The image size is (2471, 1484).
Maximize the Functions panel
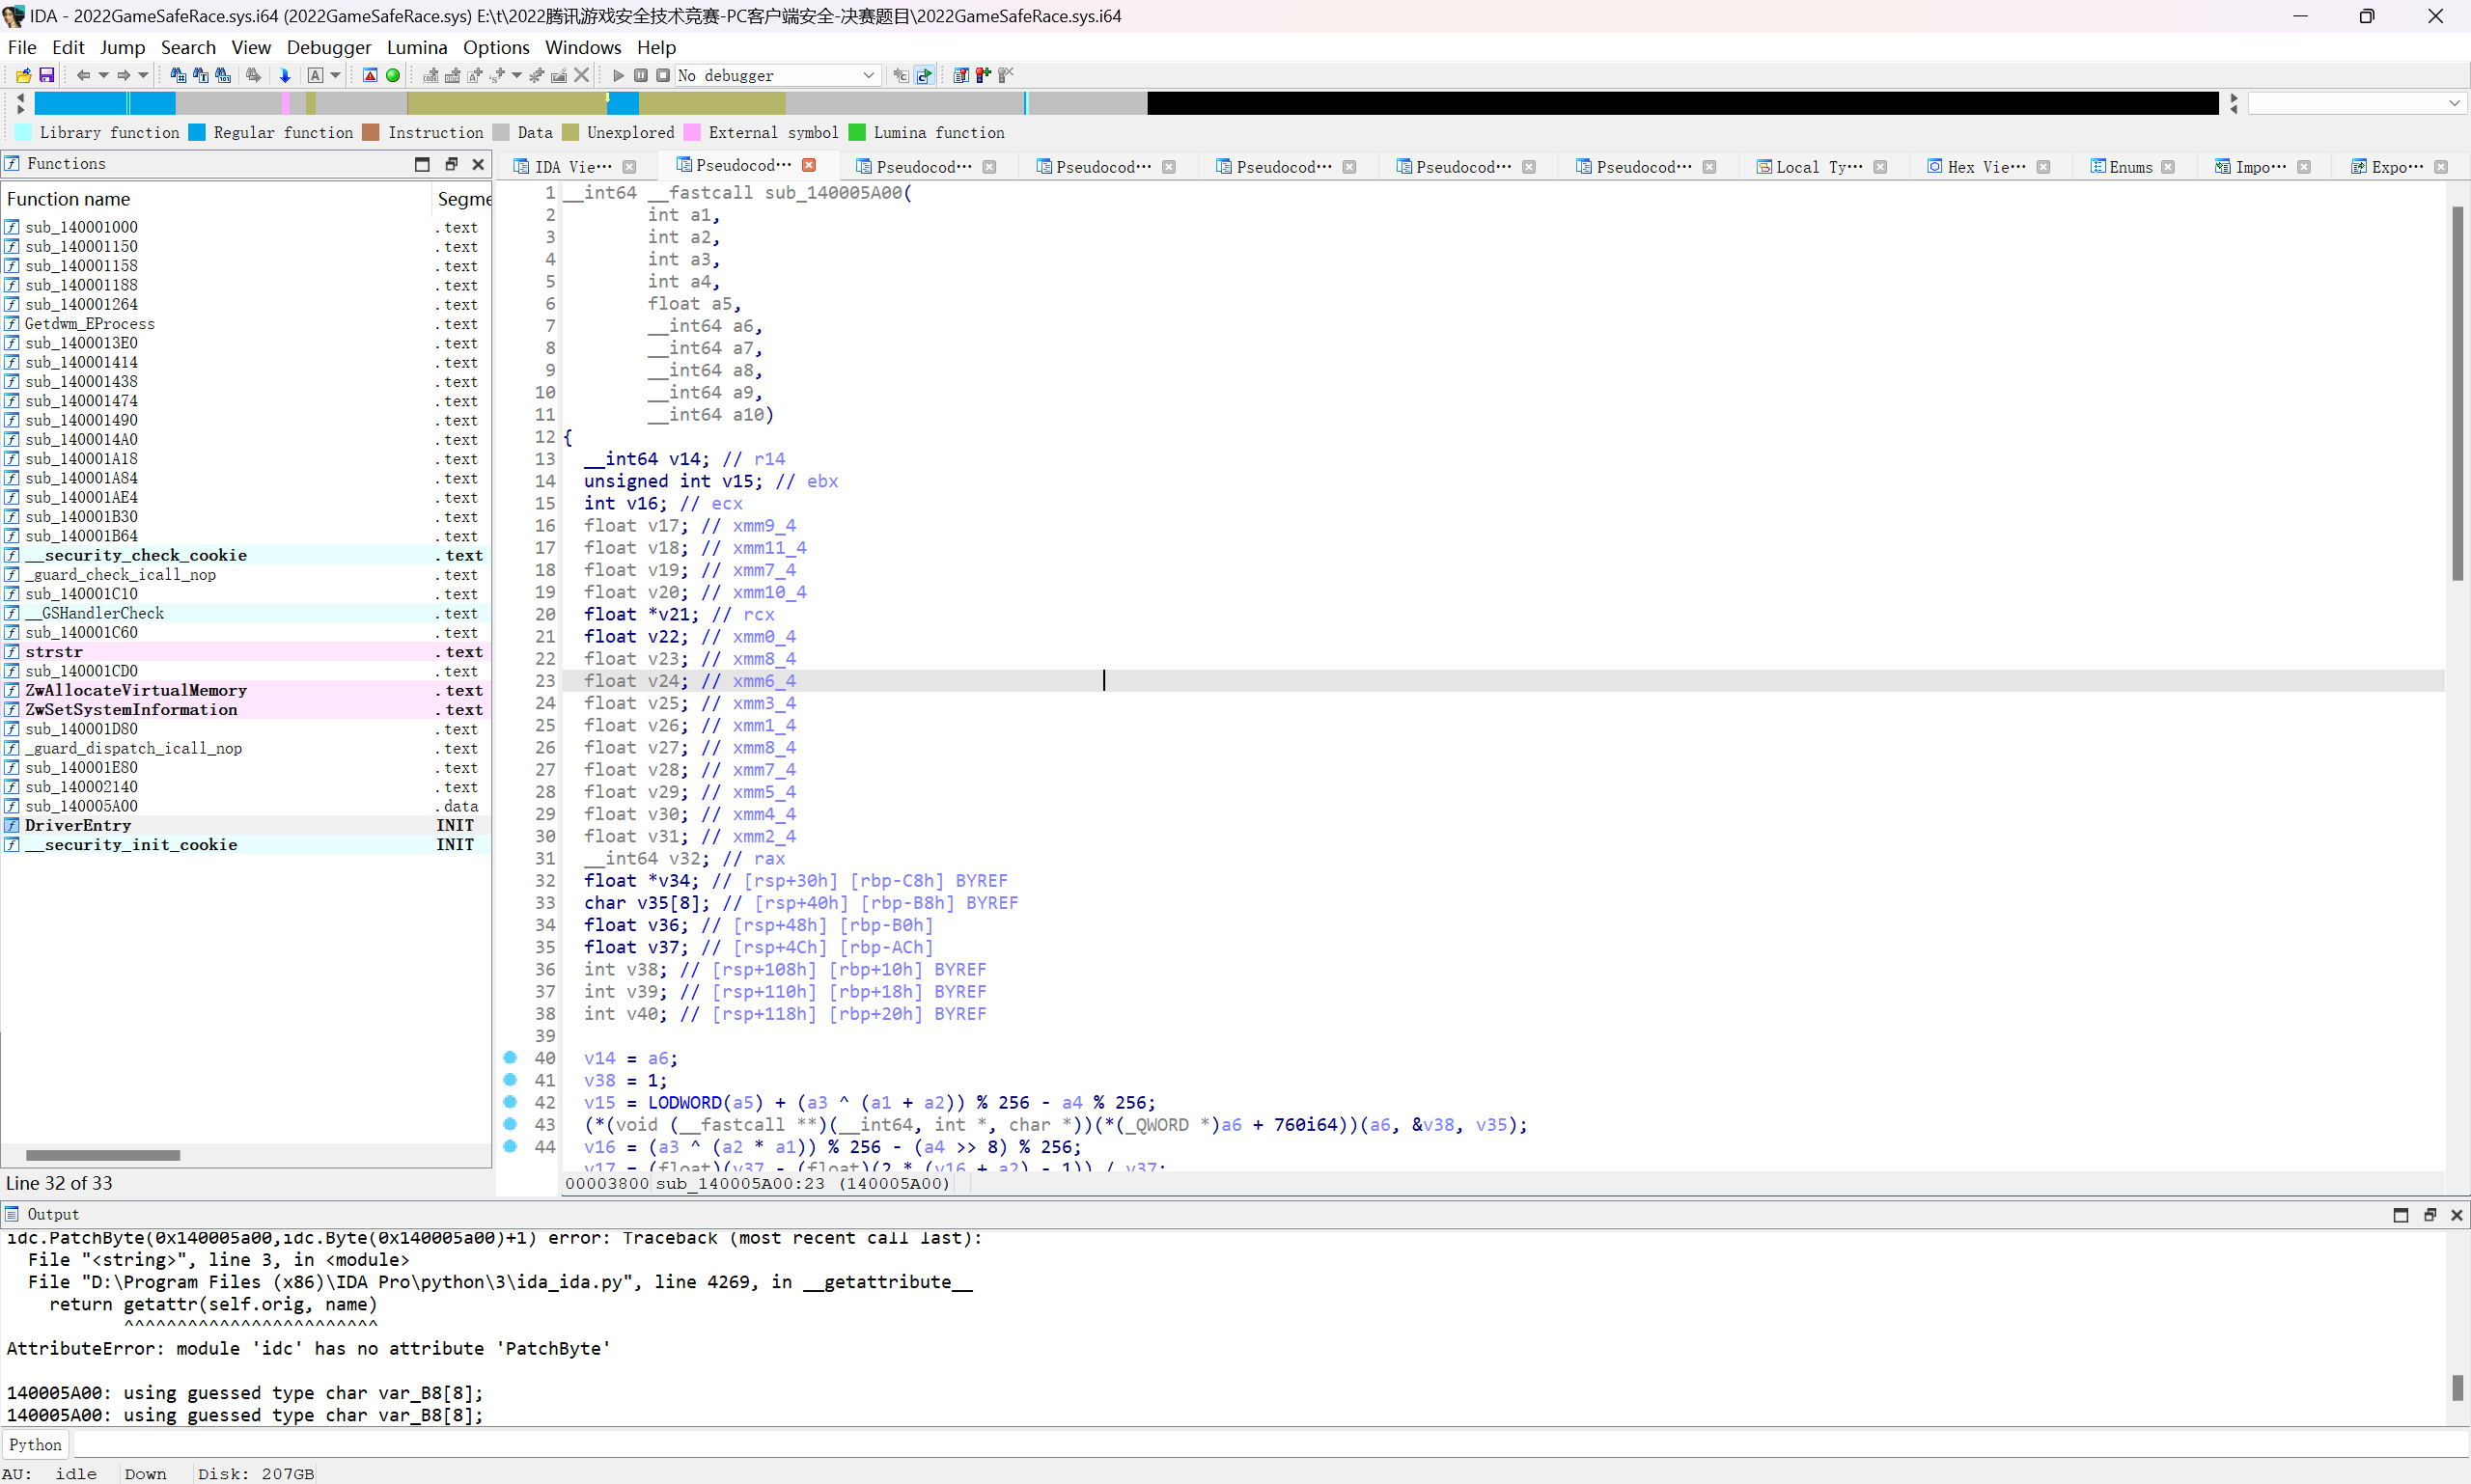422,164
